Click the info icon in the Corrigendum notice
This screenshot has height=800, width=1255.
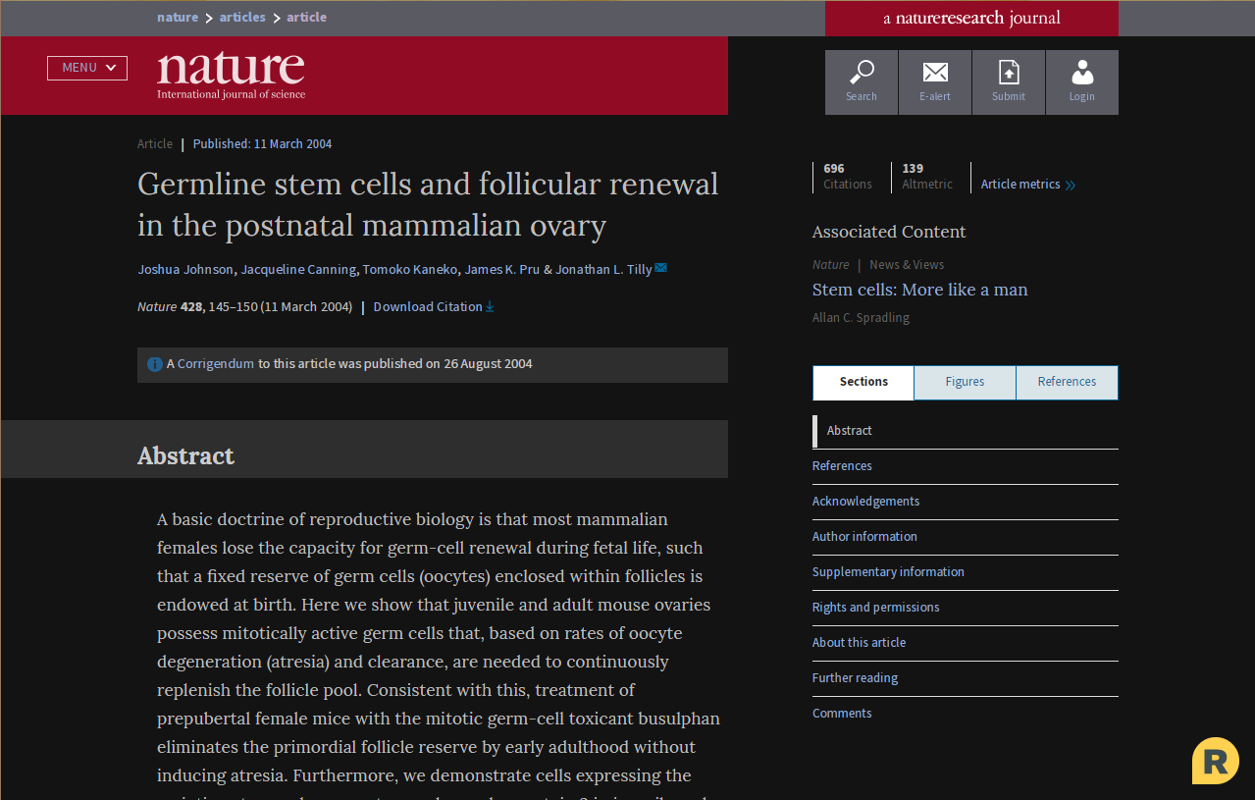[154, 364]
